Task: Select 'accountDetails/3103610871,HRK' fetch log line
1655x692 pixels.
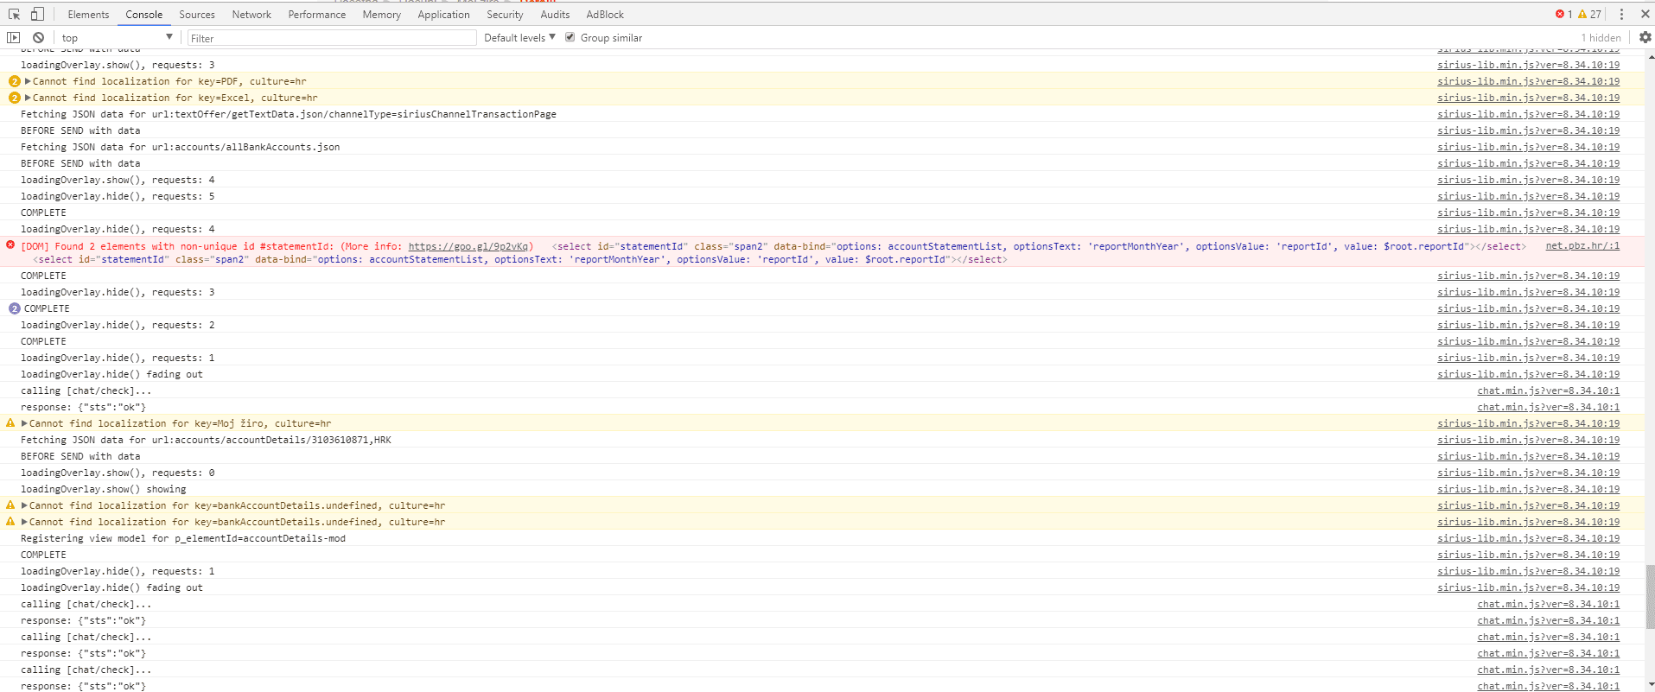Action: (x=206, y=440)
